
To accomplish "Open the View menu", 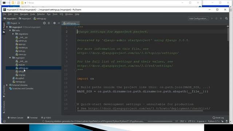I will (16, 14).
